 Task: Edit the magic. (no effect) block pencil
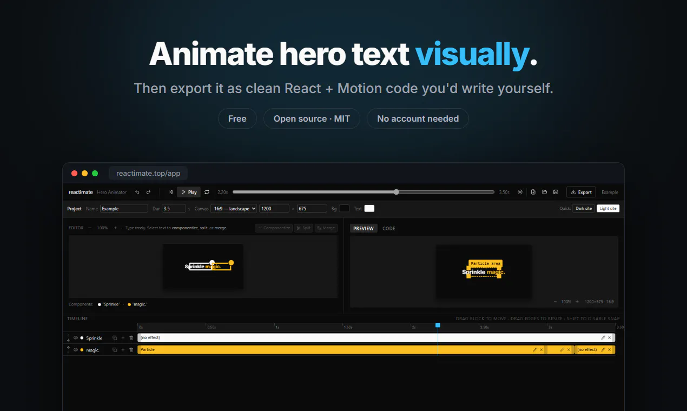tap(603, 350)
